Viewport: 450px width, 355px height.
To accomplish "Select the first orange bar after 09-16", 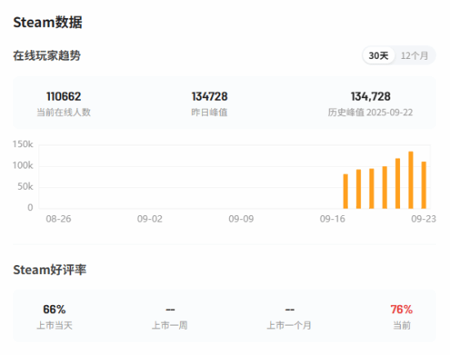I will coord(345,191).
